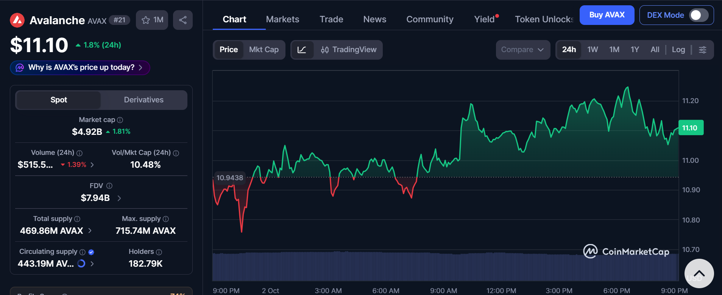Open the Markets tab
Viewport: 722px width, 295px height.
point(282,20)
